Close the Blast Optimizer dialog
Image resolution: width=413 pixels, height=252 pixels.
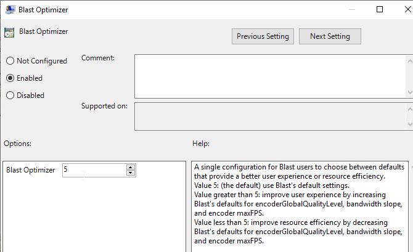pos(407,9)
